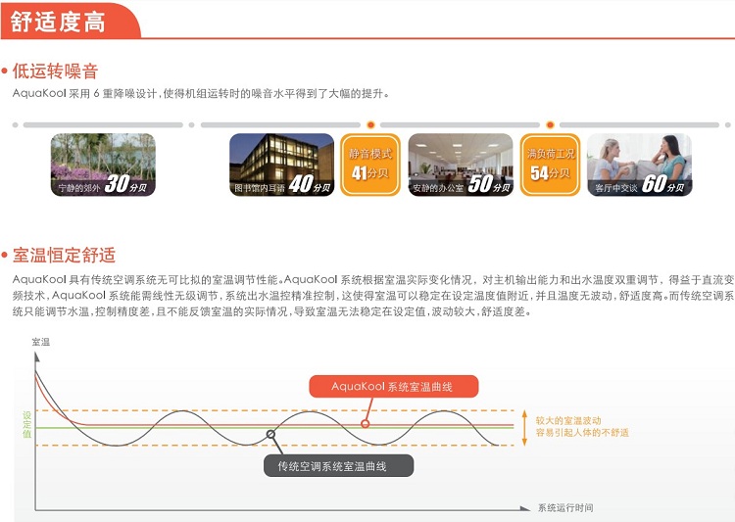Click the green 设定值 axis label
This screenshot has width=735, height=522.
(x=27, y=425)
